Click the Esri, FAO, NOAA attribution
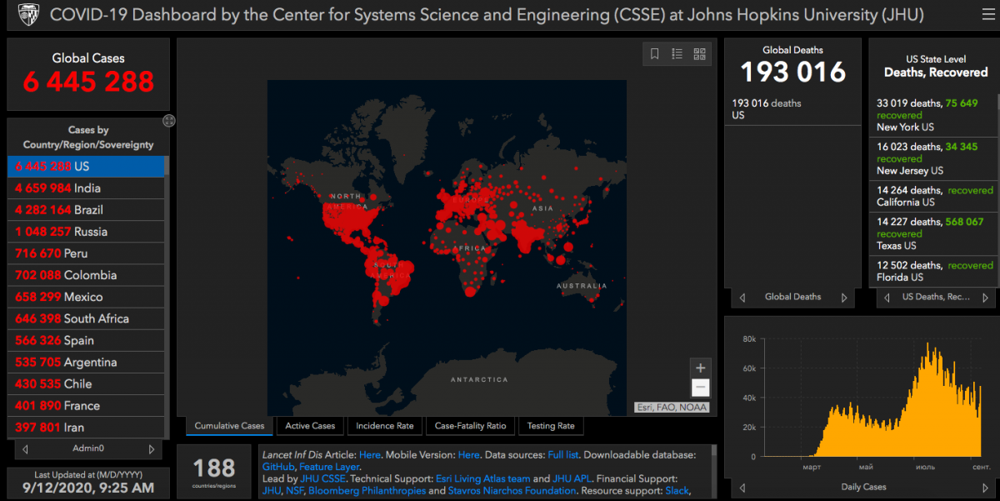Viewport: 1000px width, 501px height. [672, 407]
